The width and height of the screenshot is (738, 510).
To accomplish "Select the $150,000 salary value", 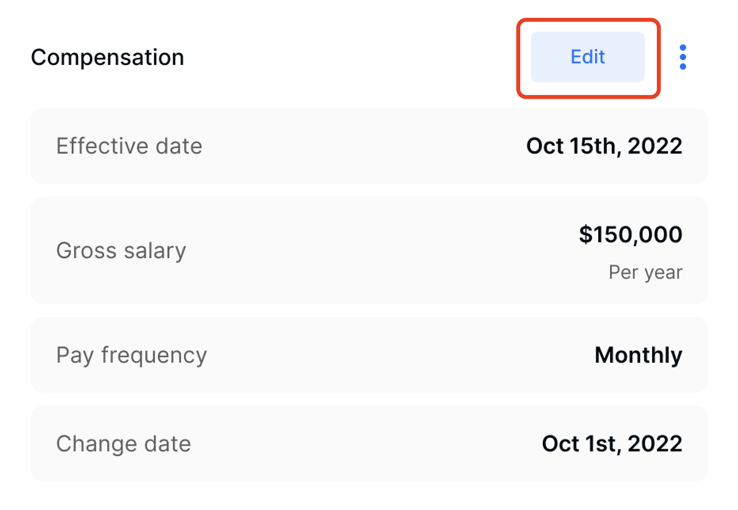I will tap(630, 234).
